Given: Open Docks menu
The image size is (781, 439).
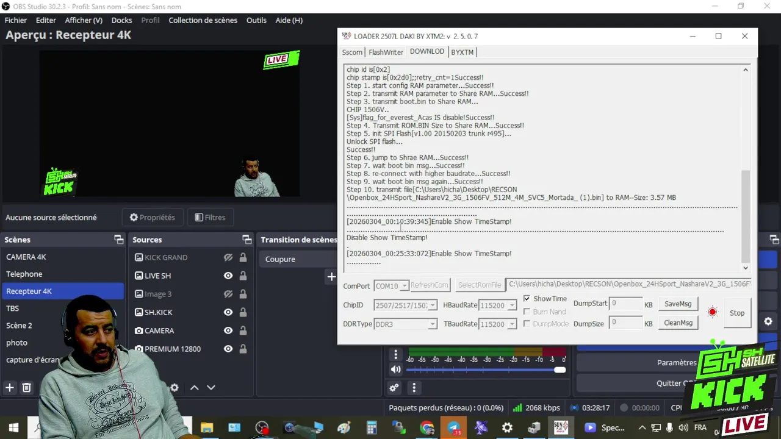Looking at the screenshot, I should [x=121, y=20].
